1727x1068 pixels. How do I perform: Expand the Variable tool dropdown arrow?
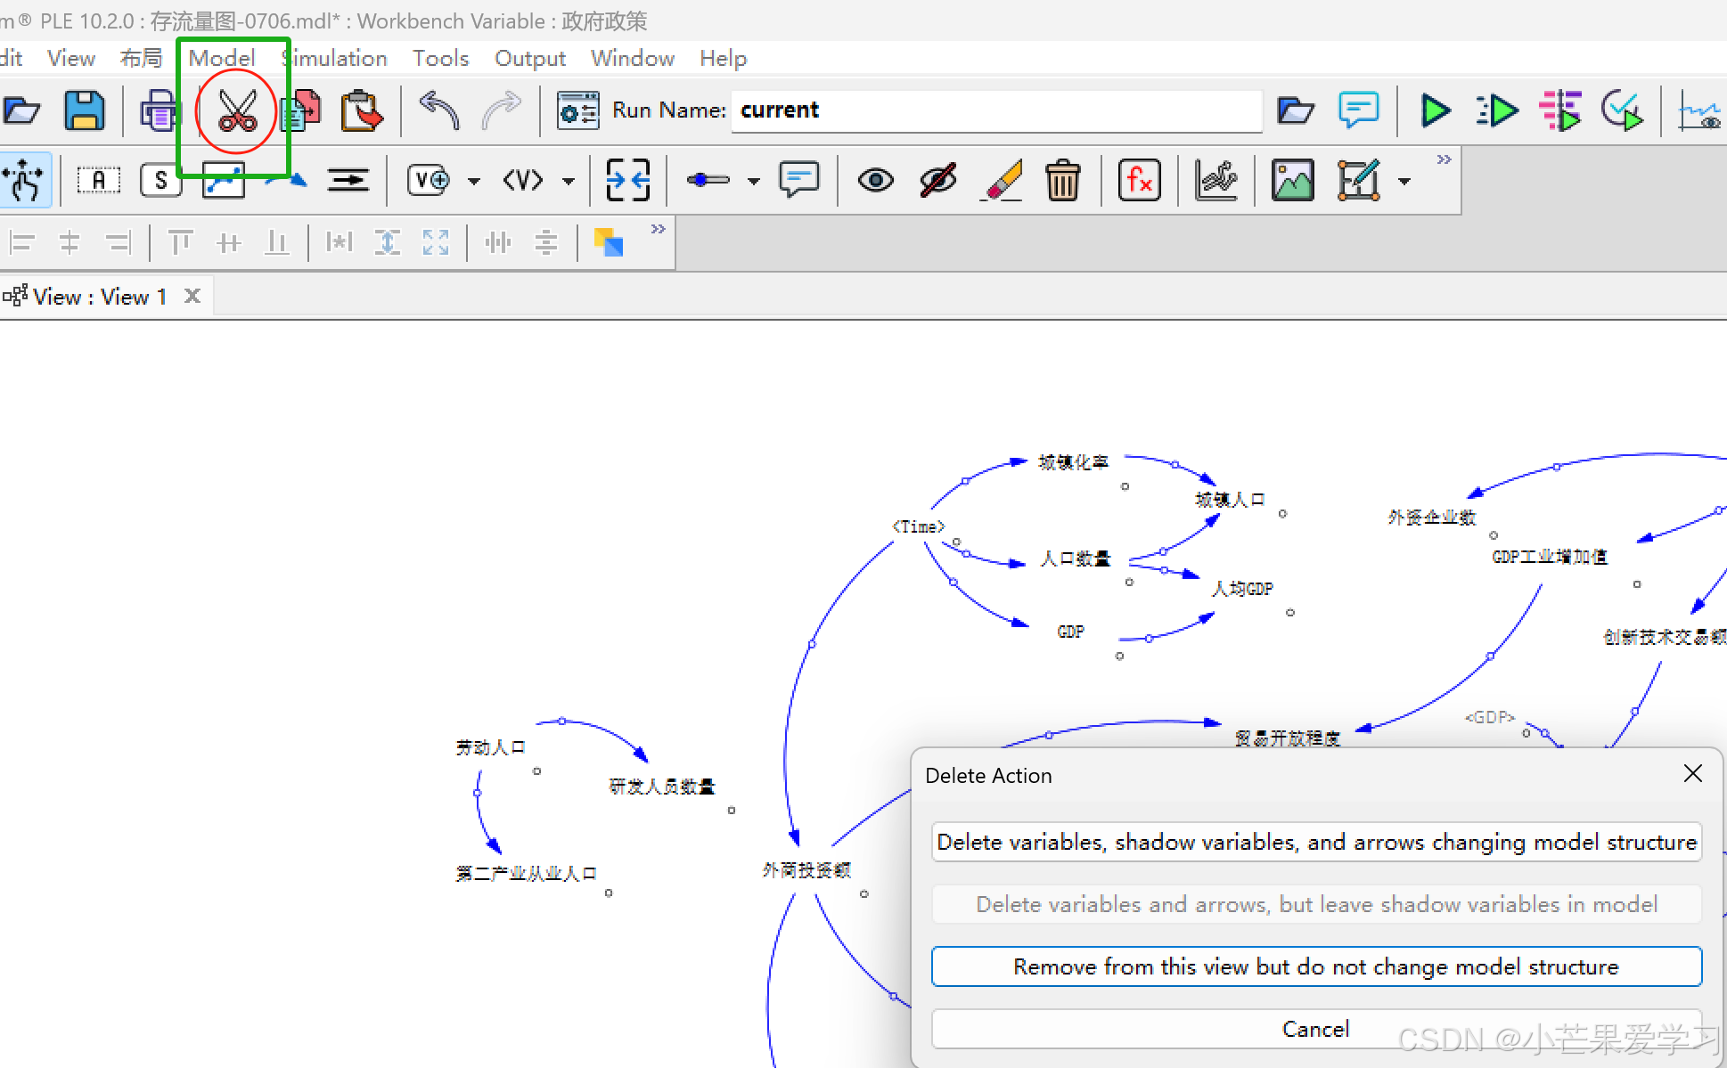click(x=474, y=182)
